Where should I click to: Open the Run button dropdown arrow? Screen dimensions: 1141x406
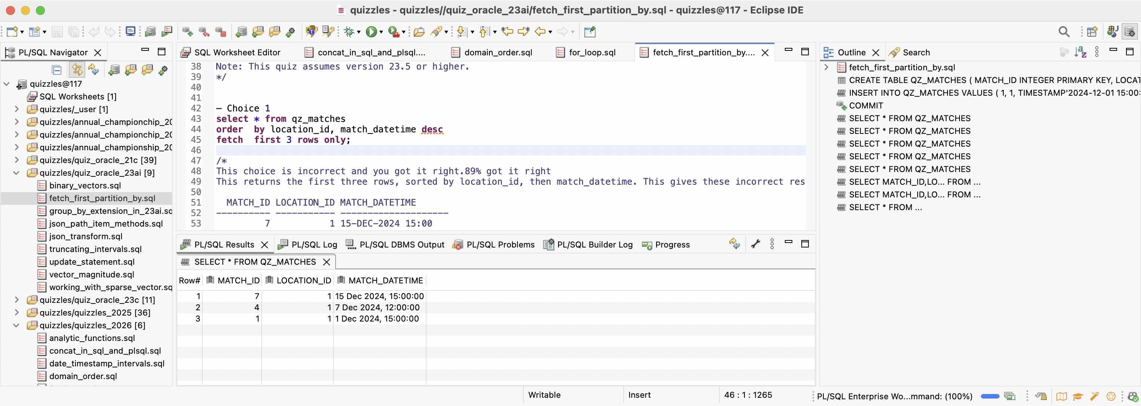[x=381, y=31]
